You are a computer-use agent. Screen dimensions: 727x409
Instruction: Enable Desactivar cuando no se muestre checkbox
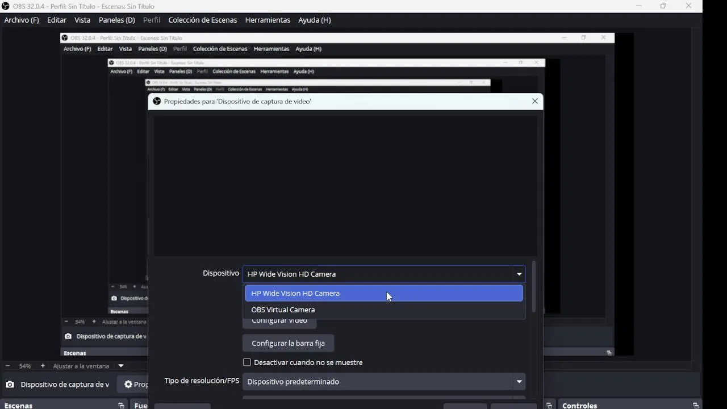pos(247,362)
